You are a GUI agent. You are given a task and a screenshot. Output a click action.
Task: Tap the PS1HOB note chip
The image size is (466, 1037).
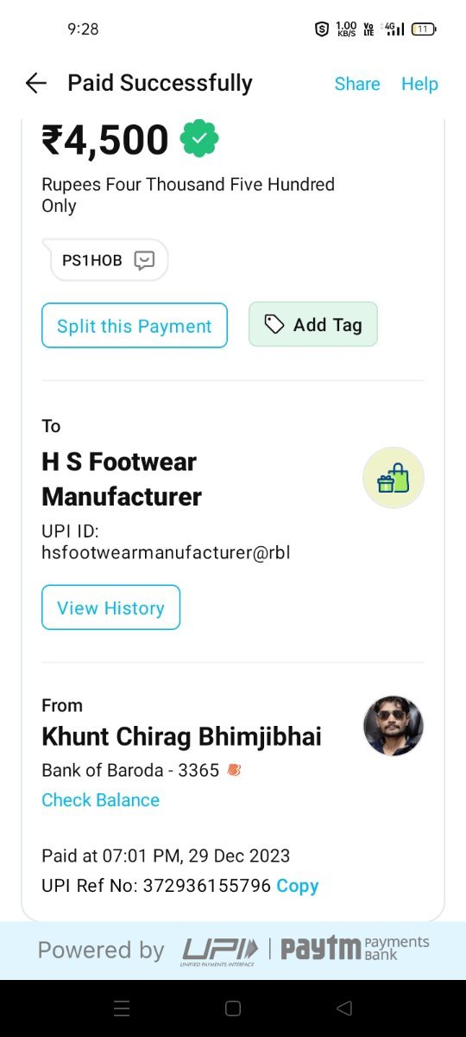109,260
